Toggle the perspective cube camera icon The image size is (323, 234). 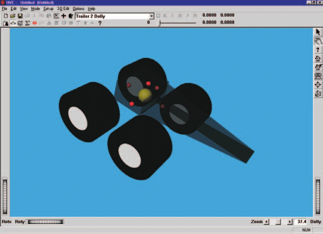318,94
